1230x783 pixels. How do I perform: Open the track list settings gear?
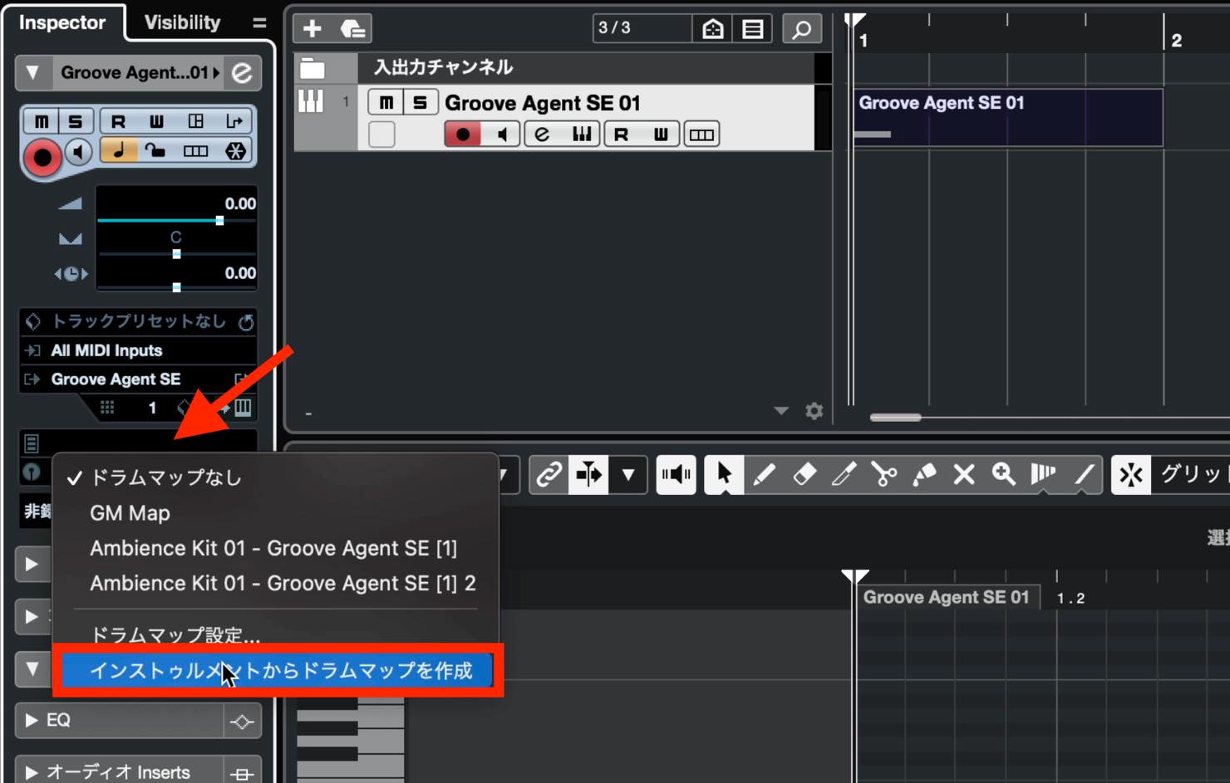(814, 410)
